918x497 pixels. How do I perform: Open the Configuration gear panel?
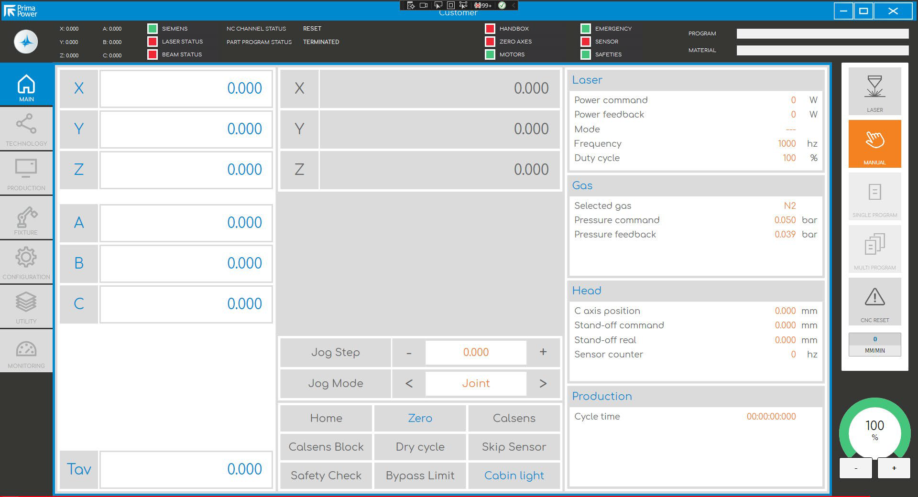pyautogui.click(x=26, y=262)
